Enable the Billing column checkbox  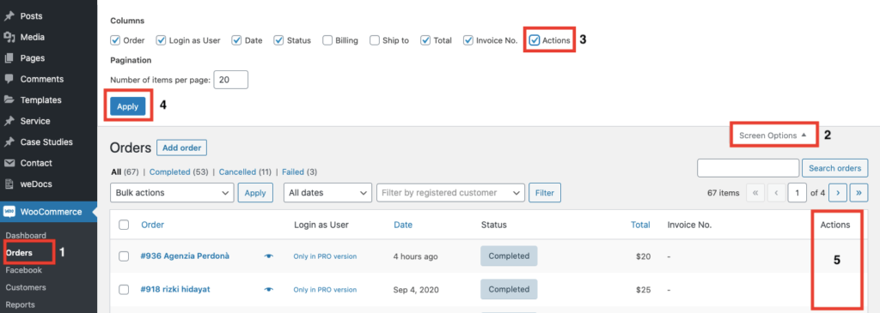327,40
